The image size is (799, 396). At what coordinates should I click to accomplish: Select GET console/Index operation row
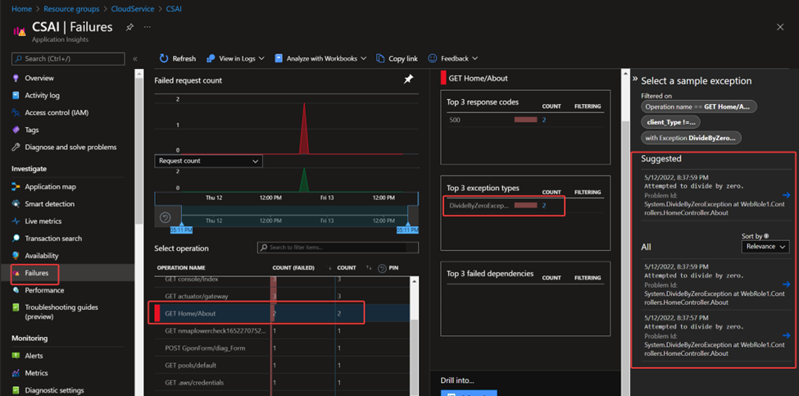282,280
